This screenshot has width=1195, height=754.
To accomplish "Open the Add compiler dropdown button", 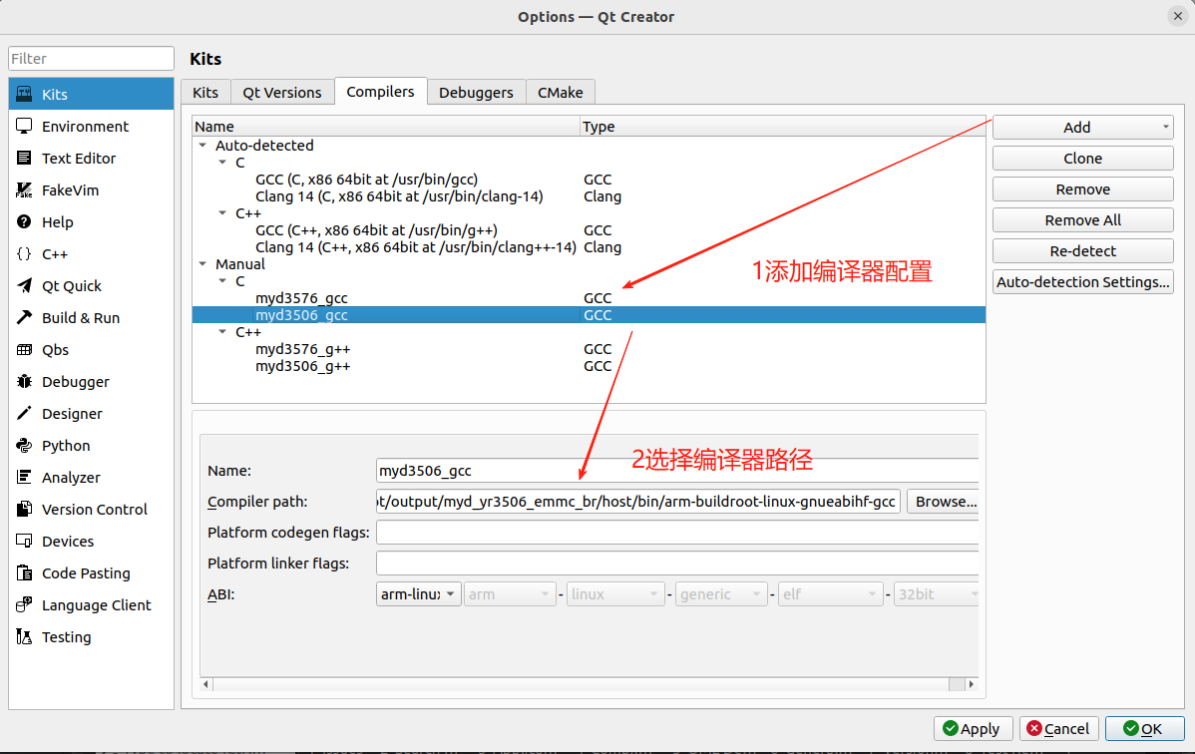I will click(x=1083, y=128).
